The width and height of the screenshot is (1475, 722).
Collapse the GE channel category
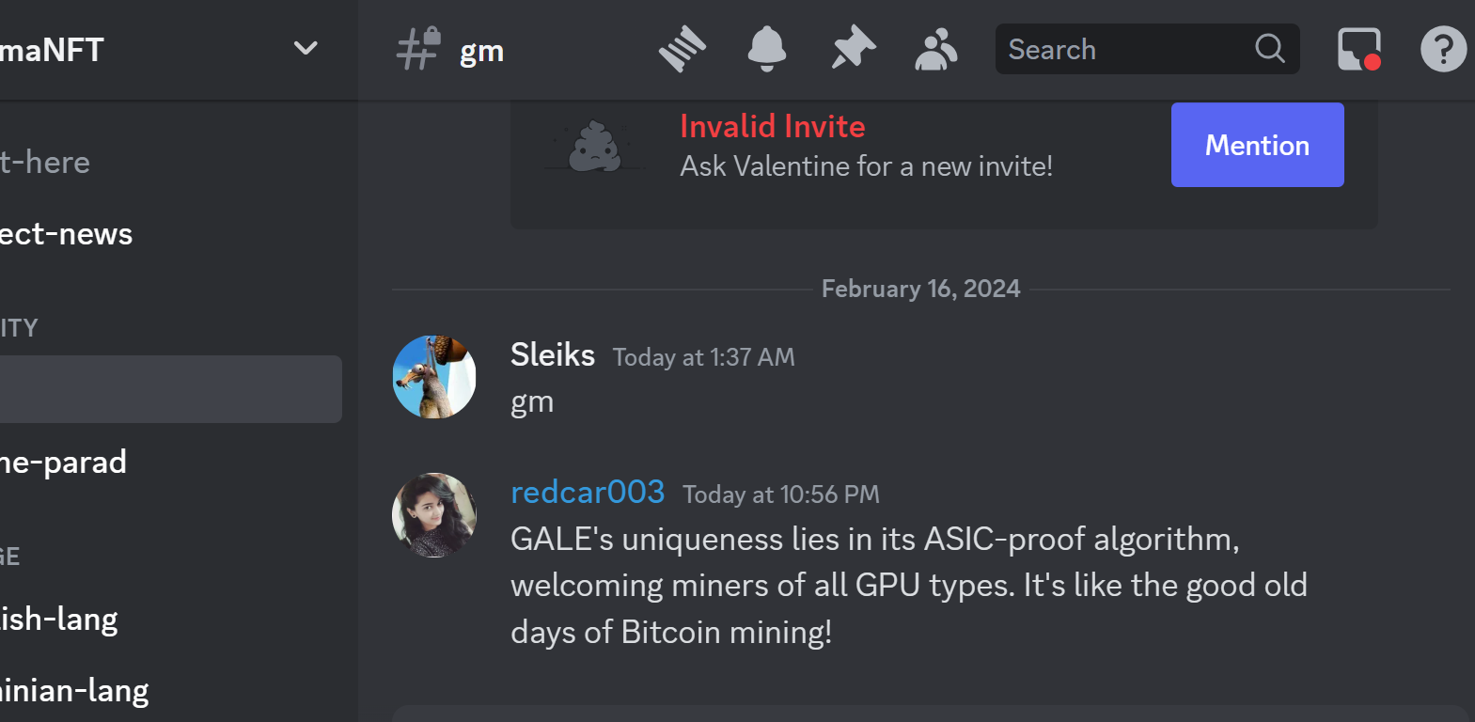(x=10, y=557)
